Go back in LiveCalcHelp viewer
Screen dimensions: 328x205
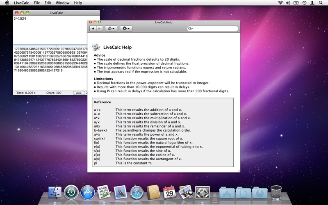pos(93,28)
